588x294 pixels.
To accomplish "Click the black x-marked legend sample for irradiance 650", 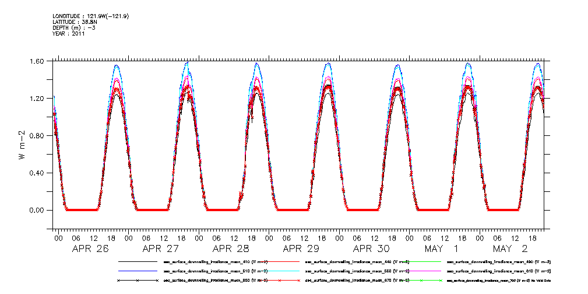I will (138, 281).
